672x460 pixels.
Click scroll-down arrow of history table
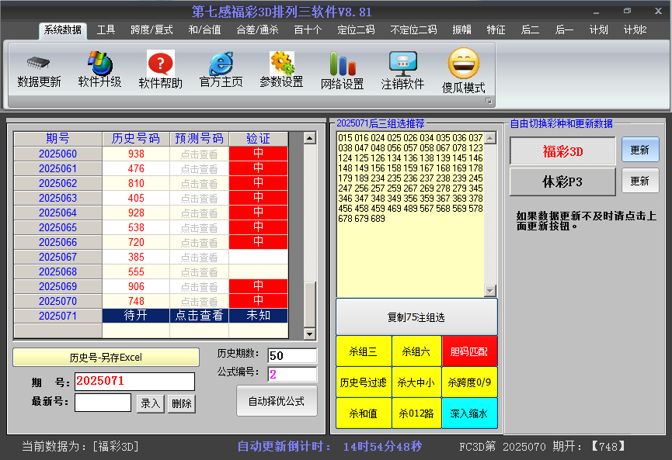pos(309,334)
